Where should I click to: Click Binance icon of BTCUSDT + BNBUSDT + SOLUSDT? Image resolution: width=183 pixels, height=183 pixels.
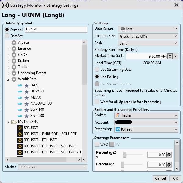(20, 134)
